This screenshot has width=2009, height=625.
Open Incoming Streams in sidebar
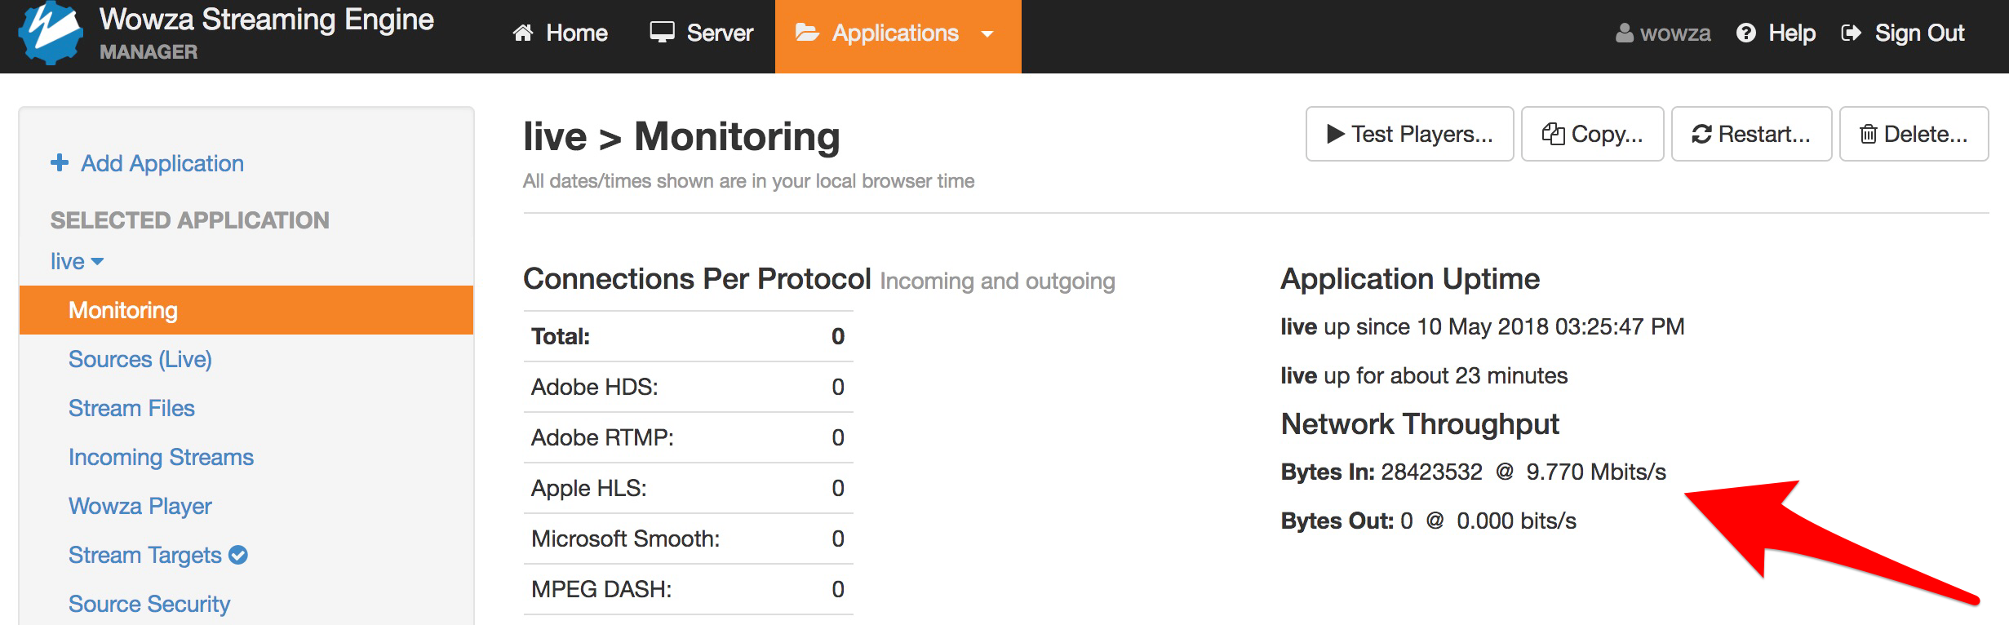pyautogui.click(x=161, y=457)
